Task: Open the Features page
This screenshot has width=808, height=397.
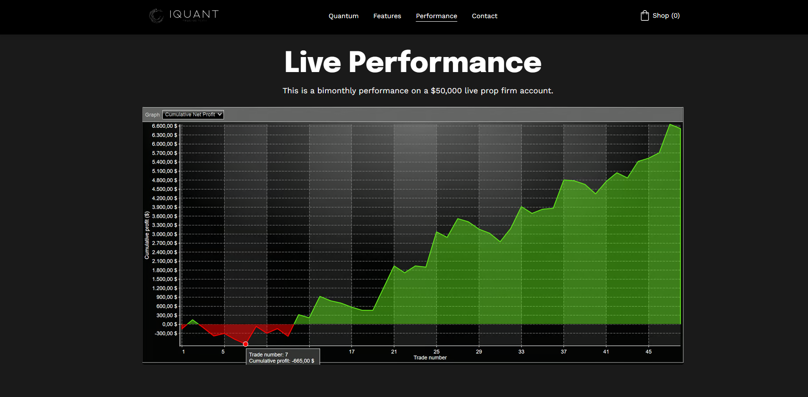Action: click(x=387, y=16)
